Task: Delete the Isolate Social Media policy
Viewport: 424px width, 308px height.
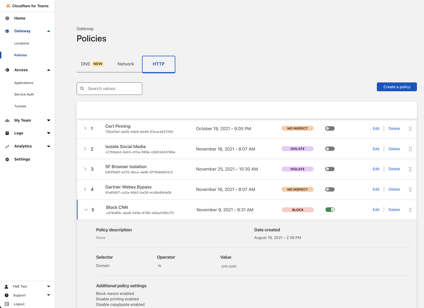Action: [394, 149]
